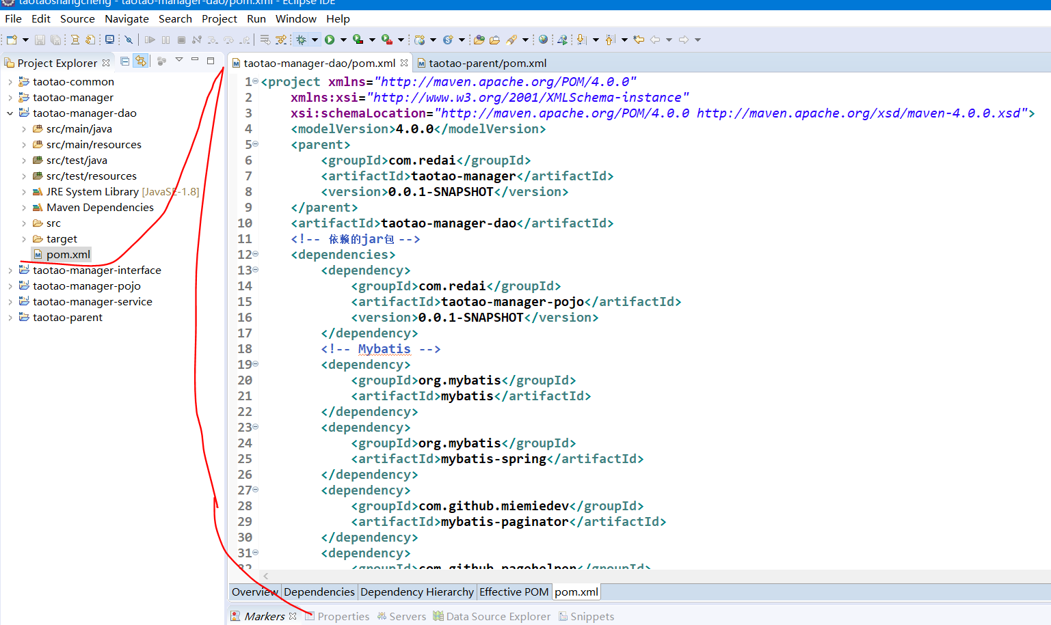Expand the taotao-manager-pojo project node

click(10, 286)
